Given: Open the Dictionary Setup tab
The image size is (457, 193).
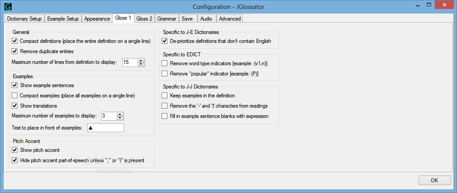Looking at the screenshot, I should pyautogui.click(x=25, y=19).
